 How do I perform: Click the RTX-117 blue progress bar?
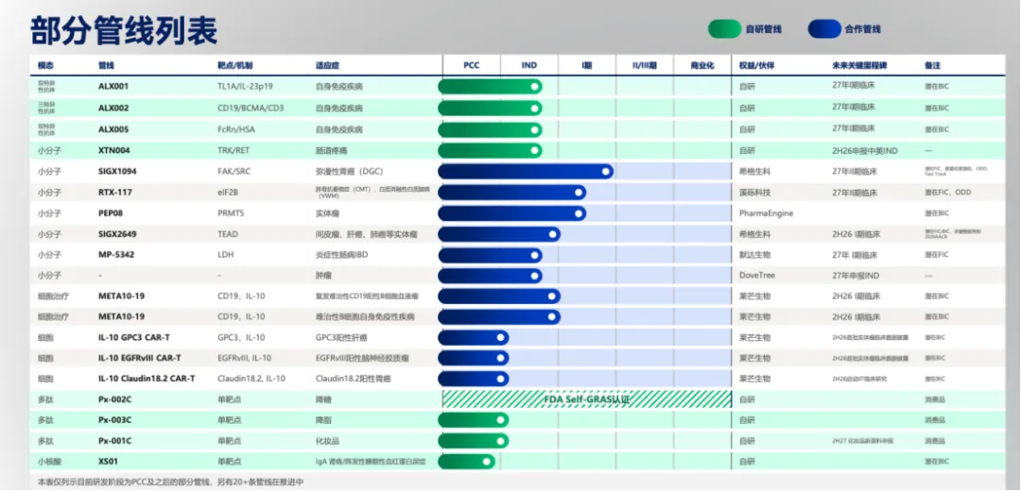511,193
